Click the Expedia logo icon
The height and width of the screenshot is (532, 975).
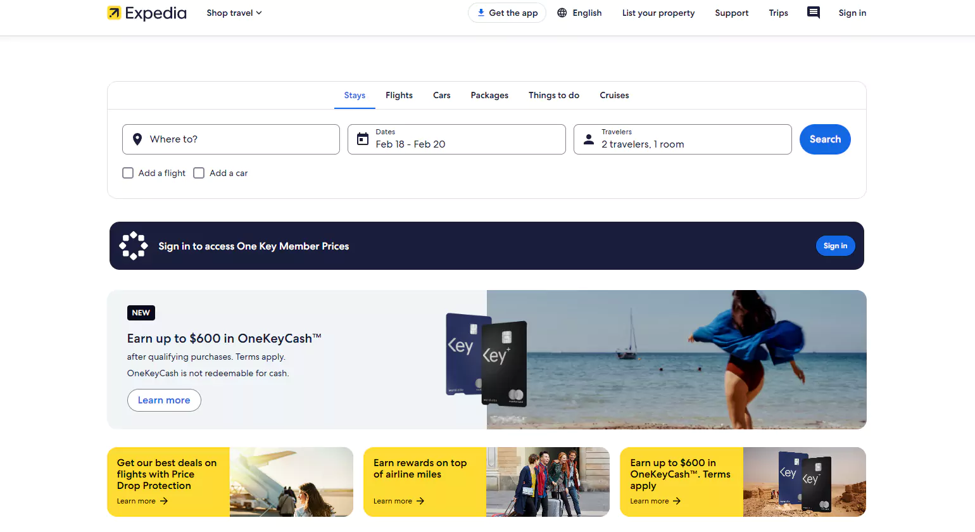pyautogui.click(x=114, y=13)
